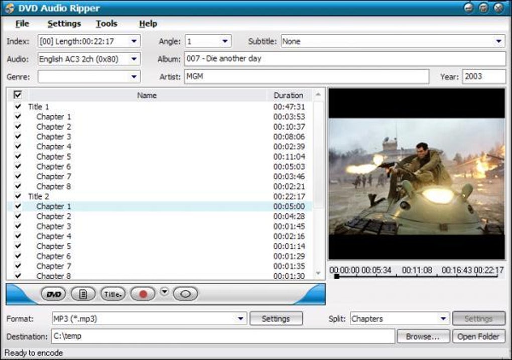Sort by the Duration column header
The width and height of the screenshot is (512, 360).
click(289, 95)
